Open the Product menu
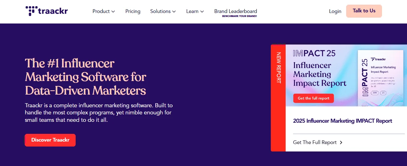Image resolution: width=407 pixels, height=166 pixels. [104, 11]
